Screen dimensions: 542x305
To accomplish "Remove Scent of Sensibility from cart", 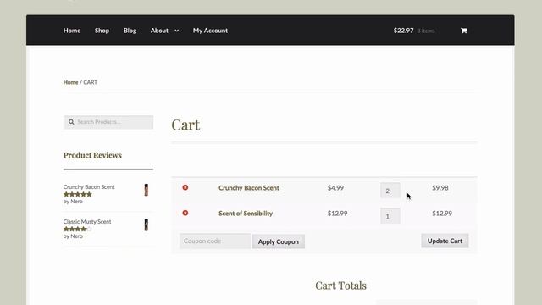I will click(185, 213).
